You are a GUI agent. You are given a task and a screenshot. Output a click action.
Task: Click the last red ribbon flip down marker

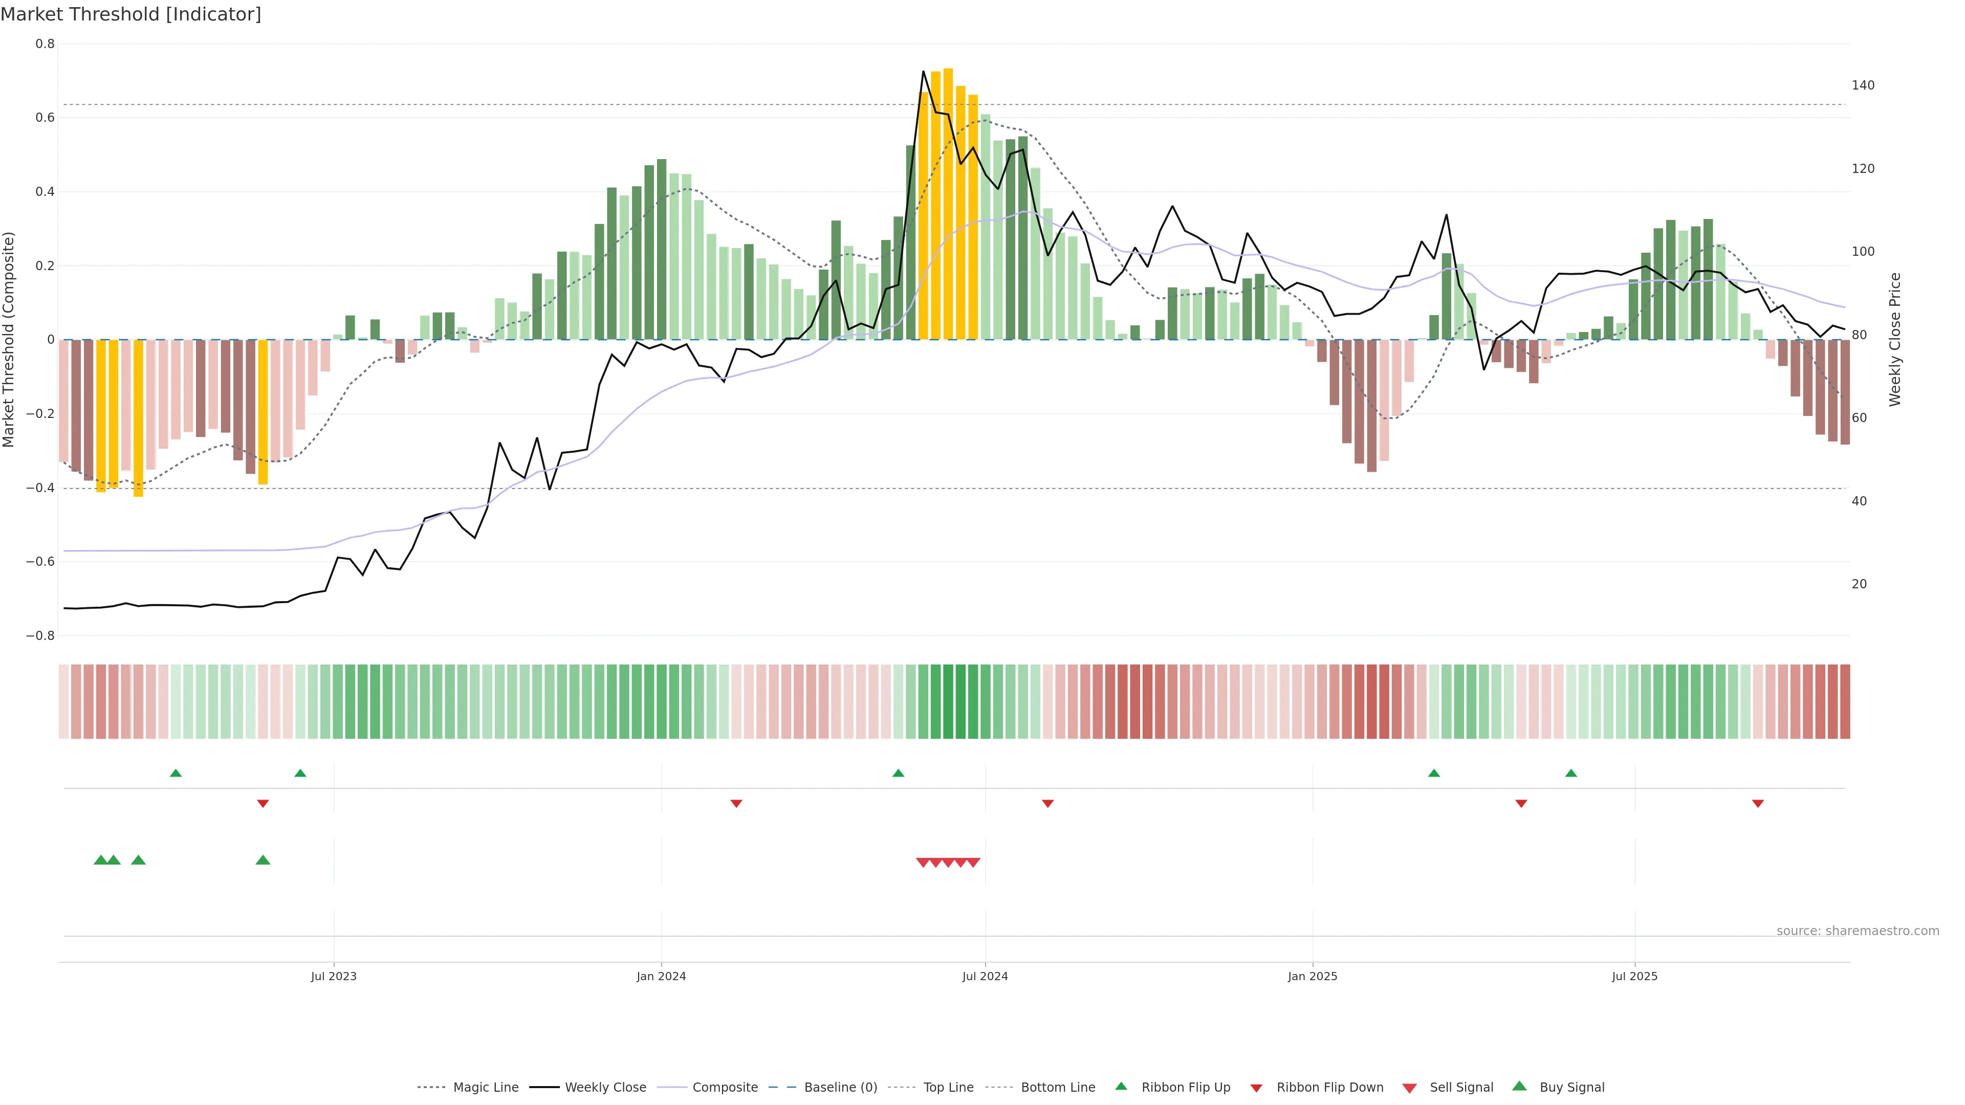(x=1758, y=804)
